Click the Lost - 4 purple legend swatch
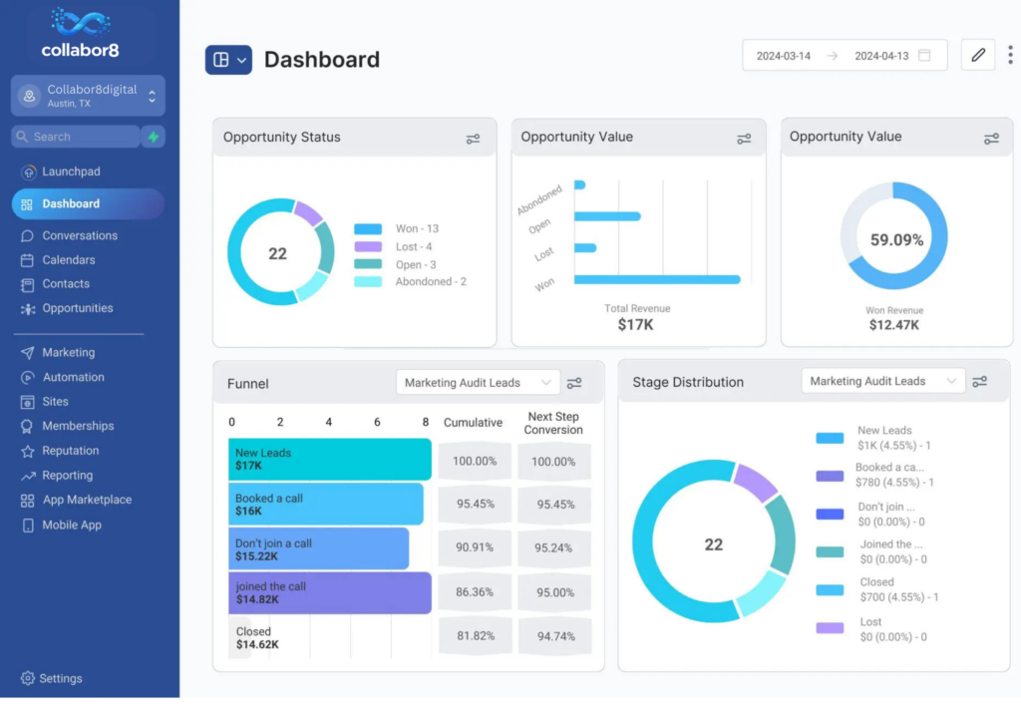 tap(368, 246)
